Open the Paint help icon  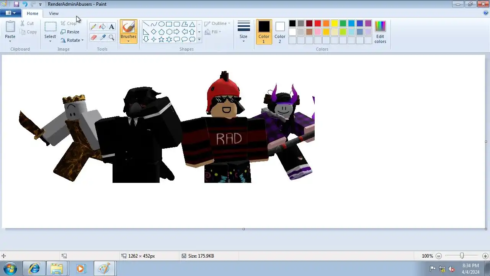point(486,13)
